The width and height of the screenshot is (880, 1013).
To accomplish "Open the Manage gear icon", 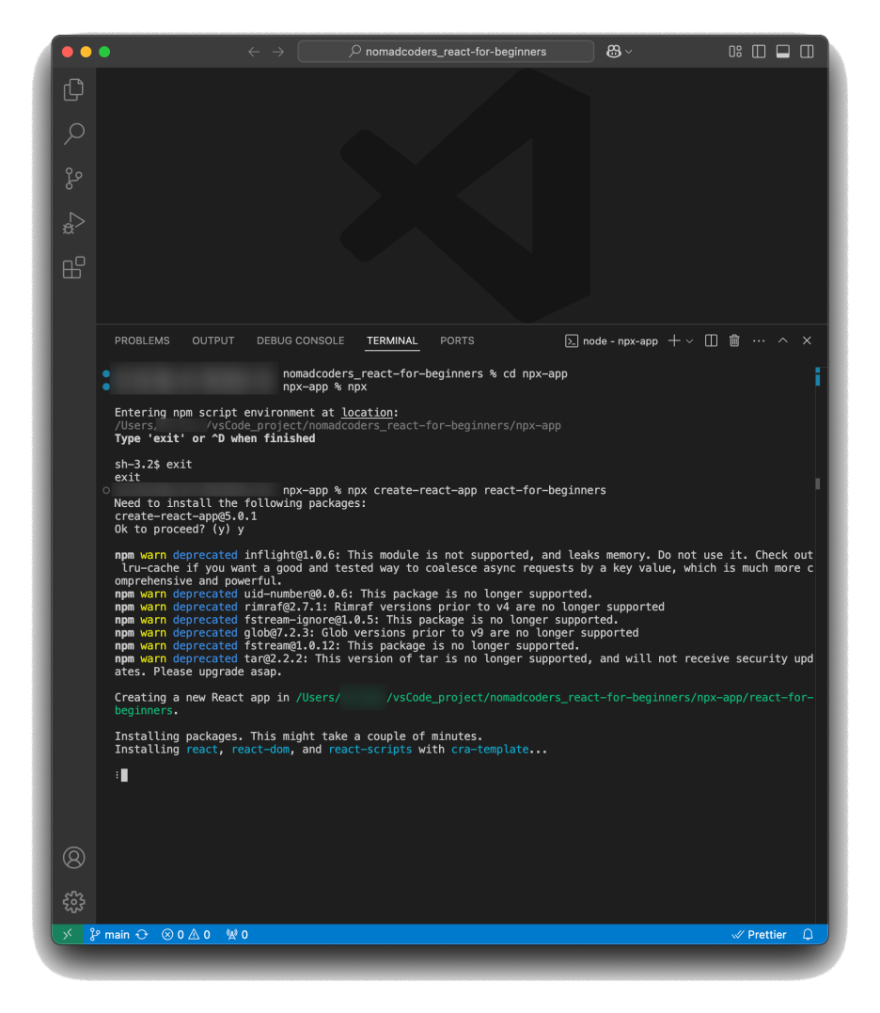I will point(73,902).
